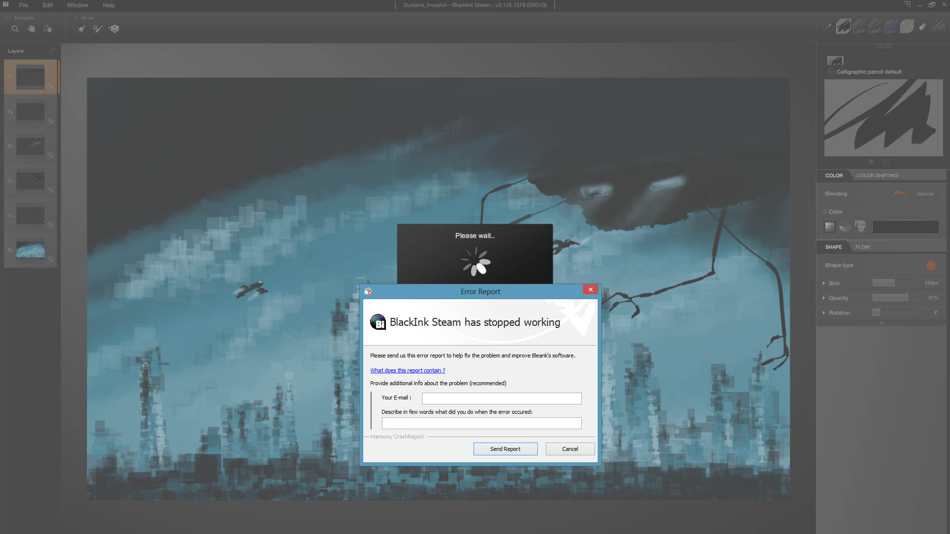Click Cancel in the Error Report dialog
The width and height of the screenshot is (950, 534).
click(x=570, y=449)
